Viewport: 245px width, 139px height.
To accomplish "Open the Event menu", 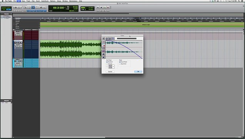I will pos(38,1).
